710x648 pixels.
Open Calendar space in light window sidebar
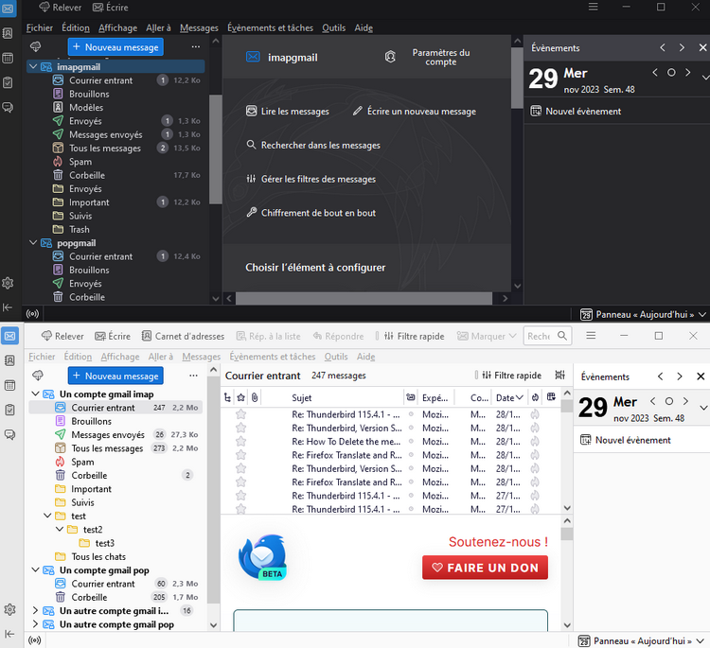tap(9, 386)
